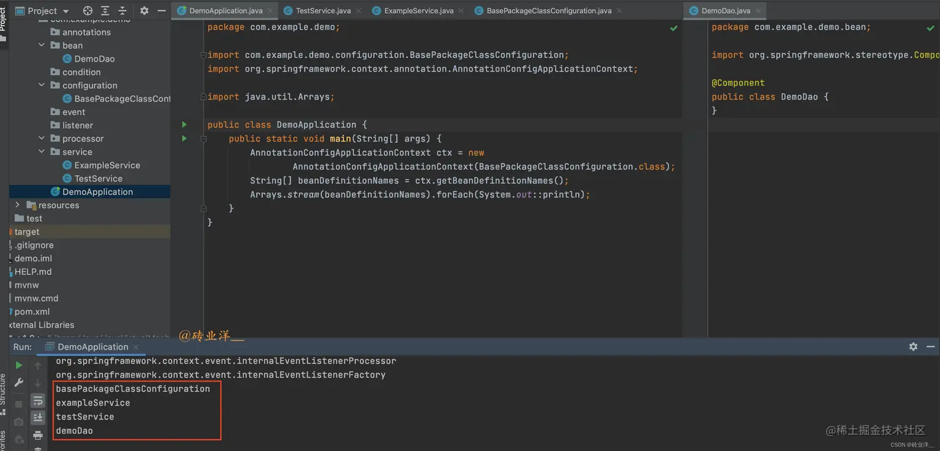Toggle scroll to end in Run console
This screenshot has height=451, width=940.
[38, 417]
